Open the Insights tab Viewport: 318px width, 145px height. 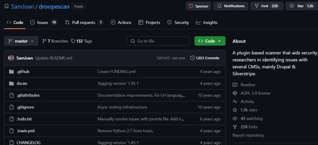[207, 23]
